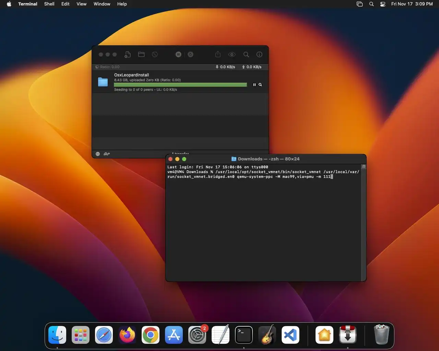Image resolution: width=439 pixels, height=351 pixels.
Task: Open Control Center in menu bar
Action: pos(383,4)
